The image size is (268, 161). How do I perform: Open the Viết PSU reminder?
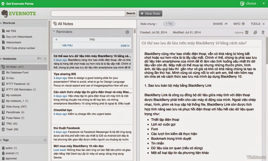[x=67, y=46]
